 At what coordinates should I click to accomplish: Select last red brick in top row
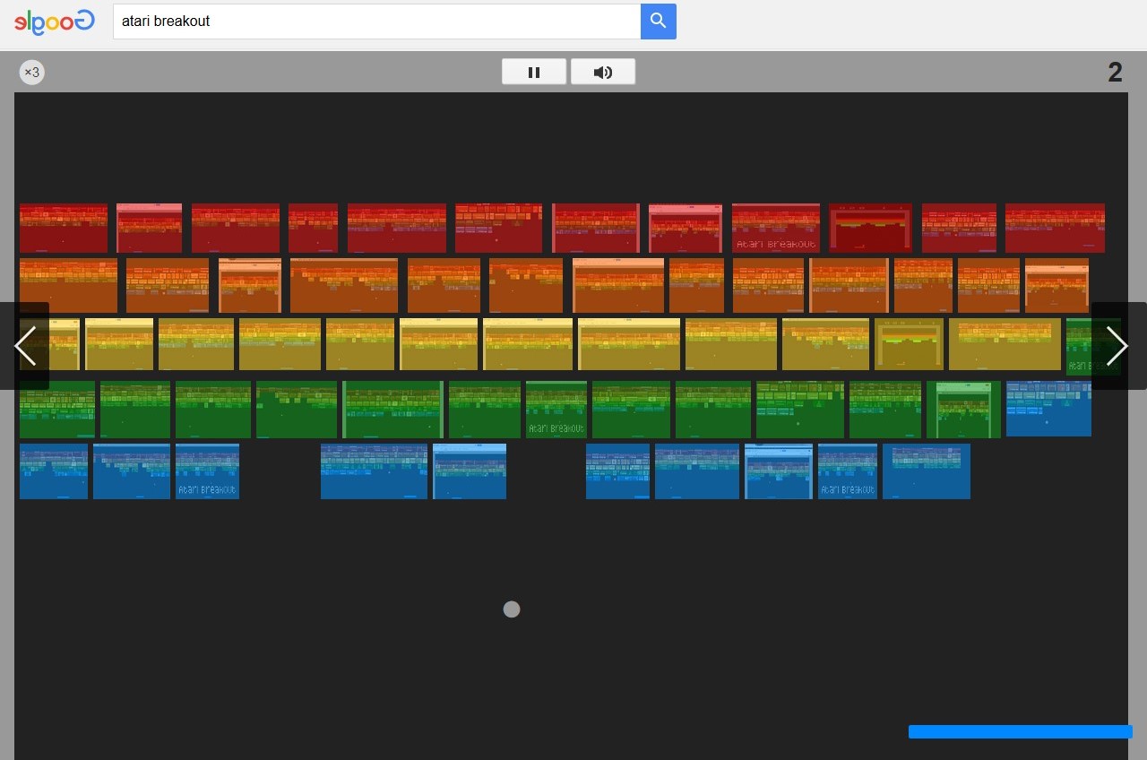tap(1055, 229)
